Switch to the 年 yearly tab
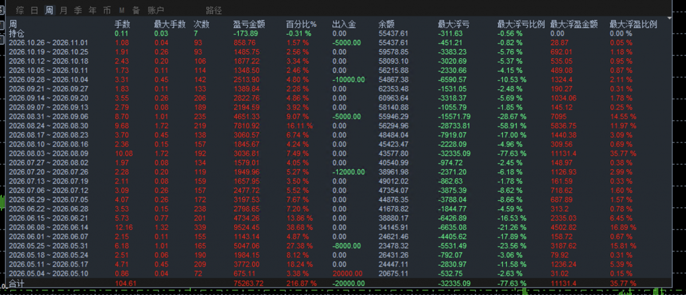686x295 pixels. click(x=92, y=10)
